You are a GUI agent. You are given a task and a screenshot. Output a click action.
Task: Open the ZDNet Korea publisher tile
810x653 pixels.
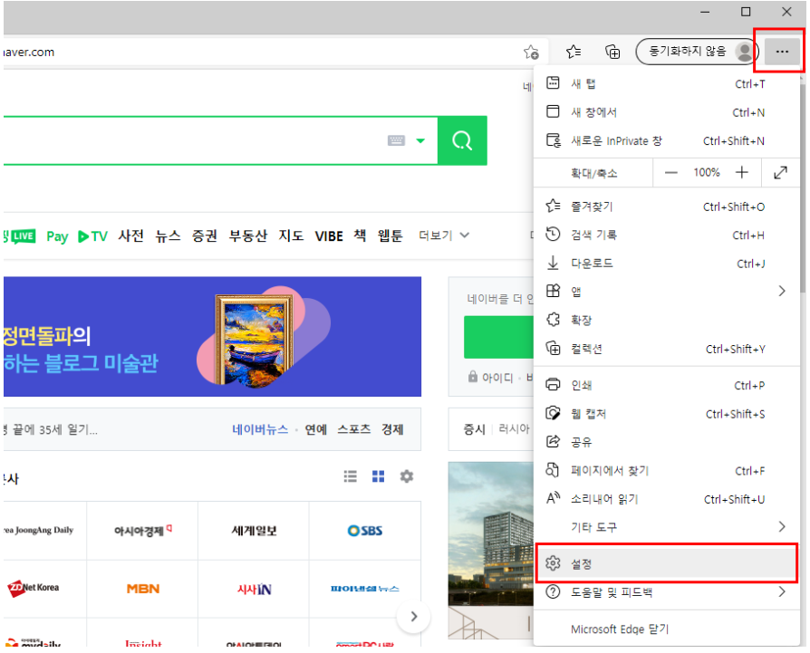point(45,589)
